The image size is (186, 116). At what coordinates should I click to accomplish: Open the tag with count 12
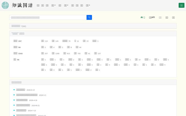[76, 41]
